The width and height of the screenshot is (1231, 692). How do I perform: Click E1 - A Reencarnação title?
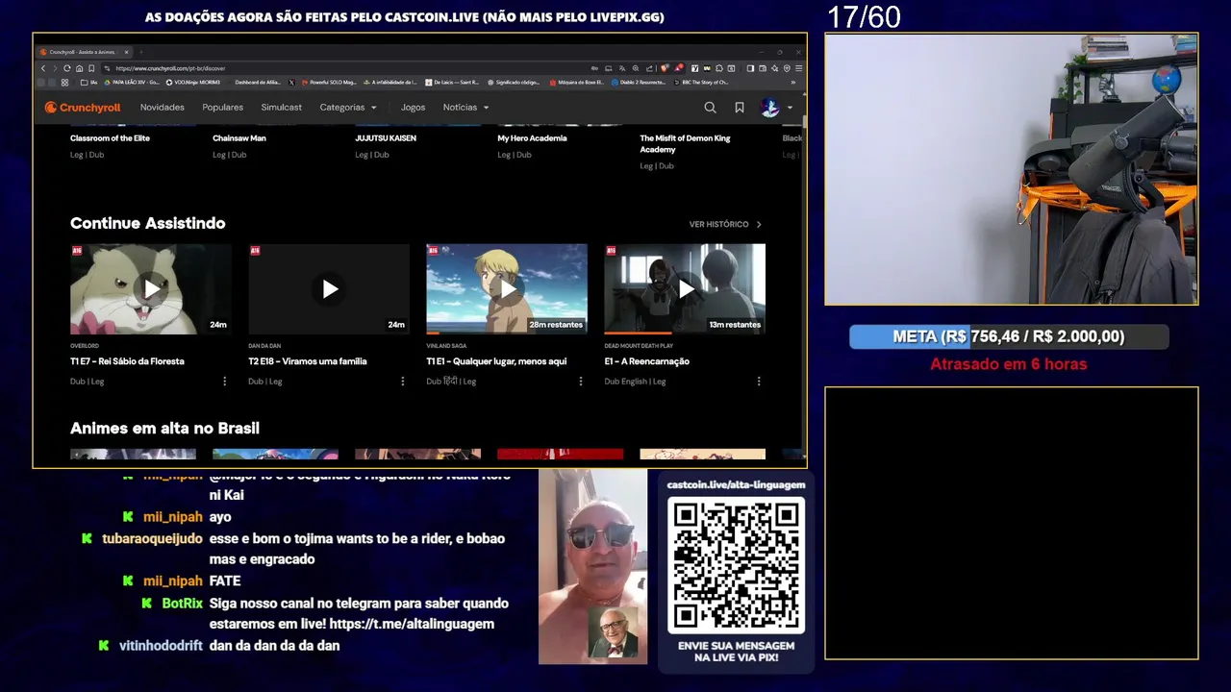pos(646,361)
